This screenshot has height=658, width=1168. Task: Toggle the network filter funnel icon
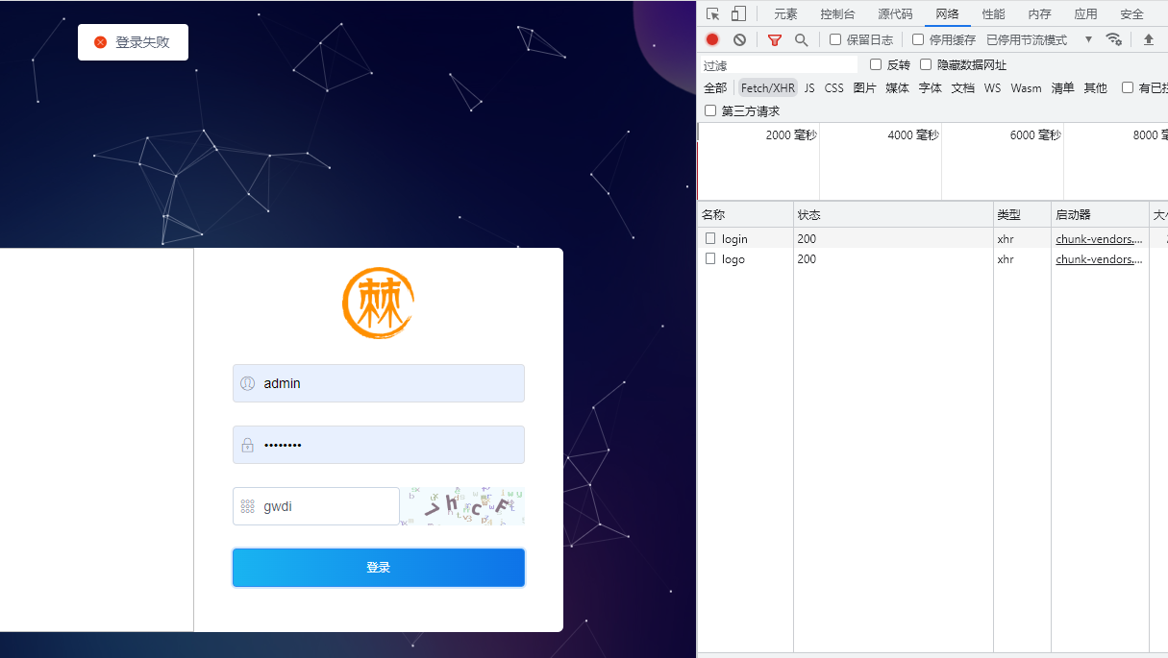pyautogui.click(x=775, y=39)
